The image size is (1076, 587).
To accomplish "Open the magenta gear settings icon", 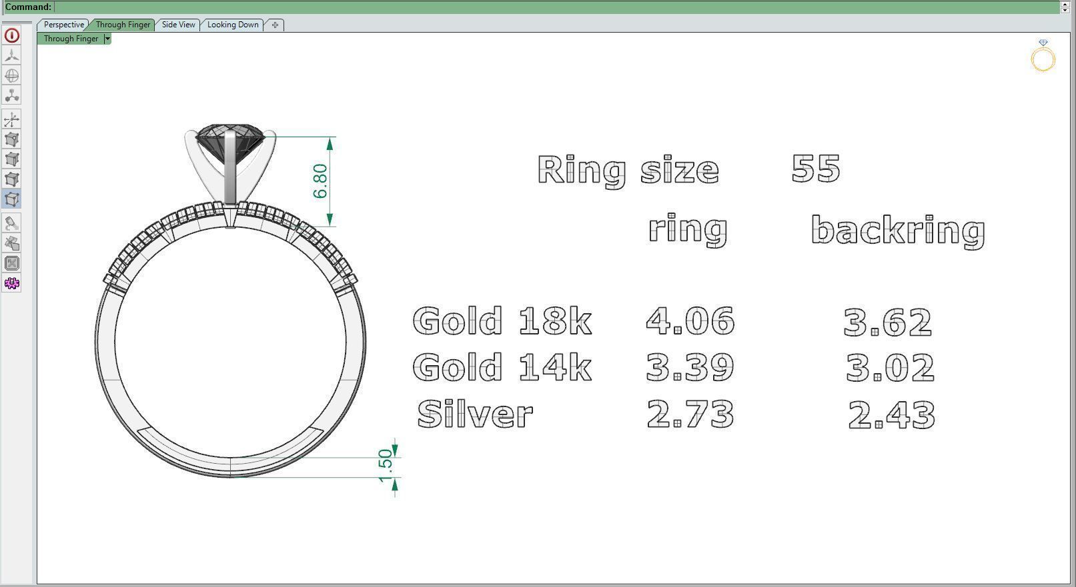I will pos(11,283).
